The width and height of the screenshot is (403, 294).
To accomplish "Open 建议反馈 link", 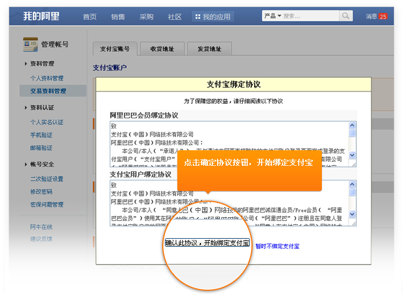I will 41,239.
